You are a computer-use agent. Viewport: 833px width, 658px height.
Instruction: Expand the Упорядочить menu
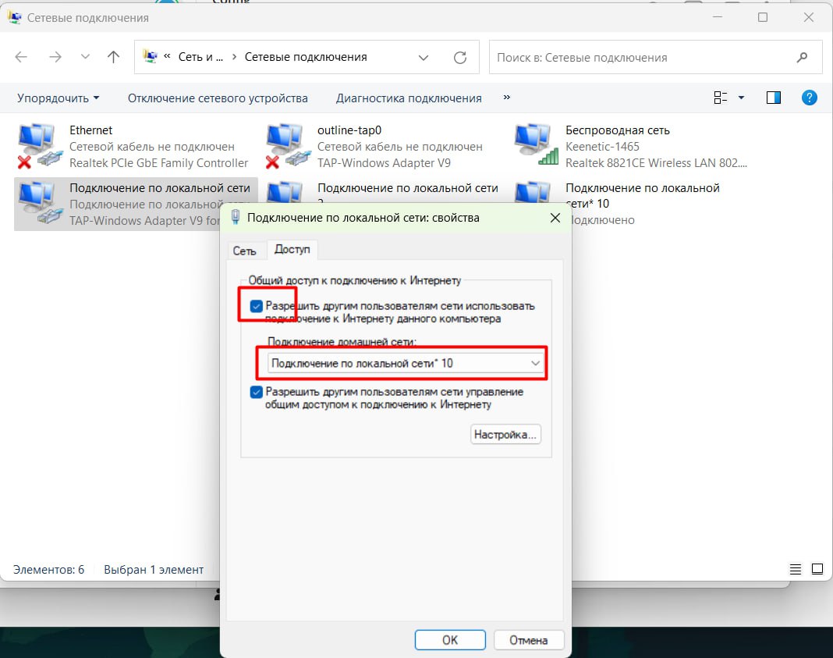click(x=58, y=98)
